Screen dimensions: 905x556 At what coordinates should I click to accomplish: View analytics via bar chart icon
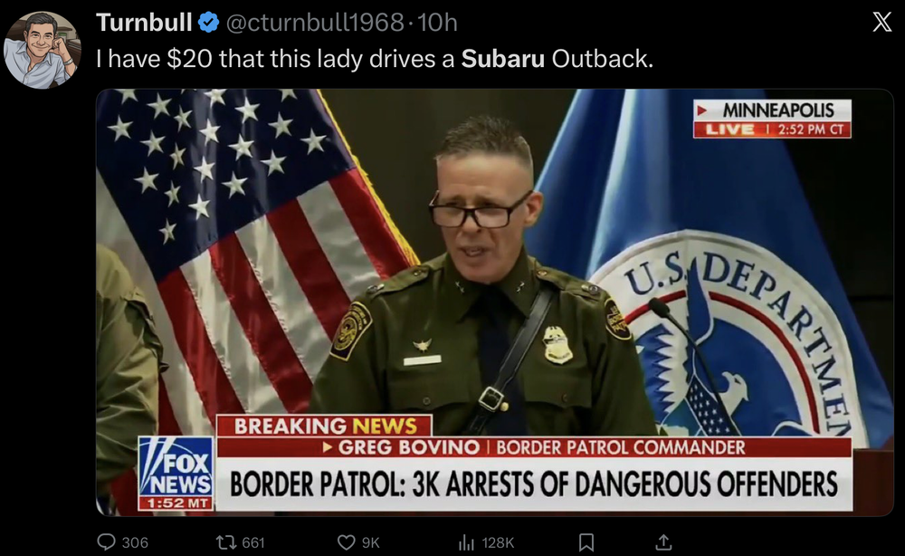466,542
